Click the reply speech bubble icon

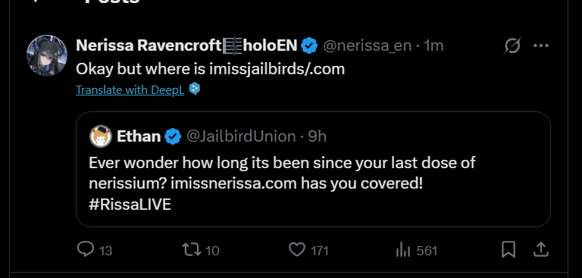pos(86,249)
